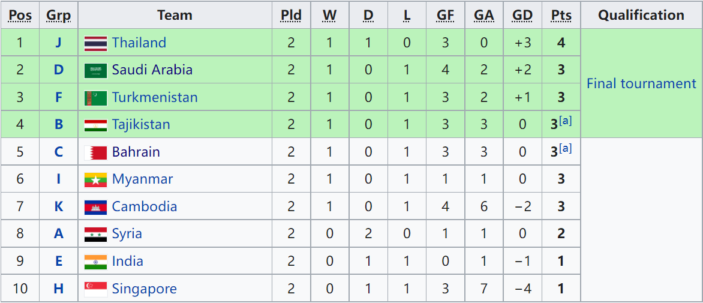The width and height of the screenshot is (703, 303).
Task: Open footnote [a] beside Tajikistan points
Action: click(x=566, y=121)
